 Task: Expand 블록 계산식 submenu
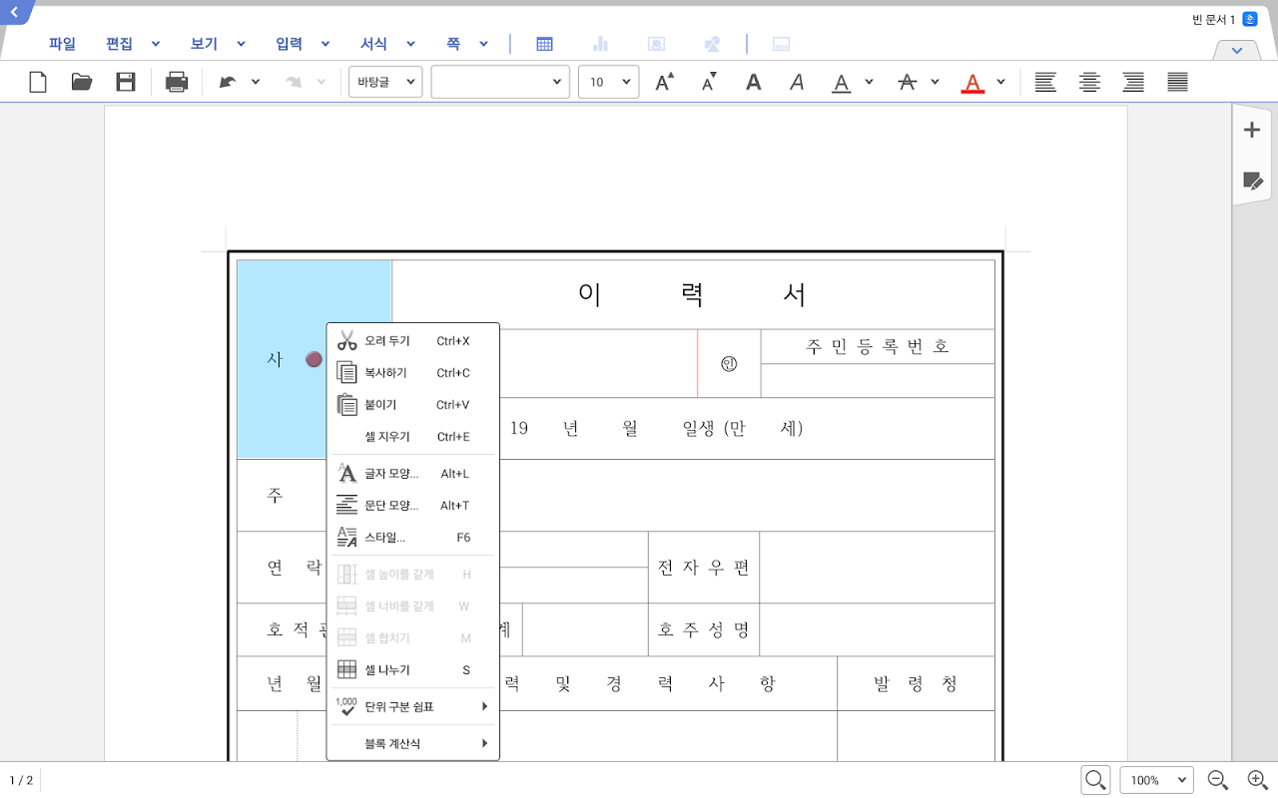click(x=413, y=743)
